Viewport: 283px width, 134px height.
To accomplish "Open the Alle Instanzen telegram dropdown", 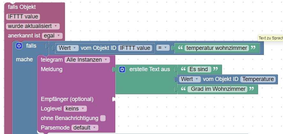I will click(x=87, y=60).
